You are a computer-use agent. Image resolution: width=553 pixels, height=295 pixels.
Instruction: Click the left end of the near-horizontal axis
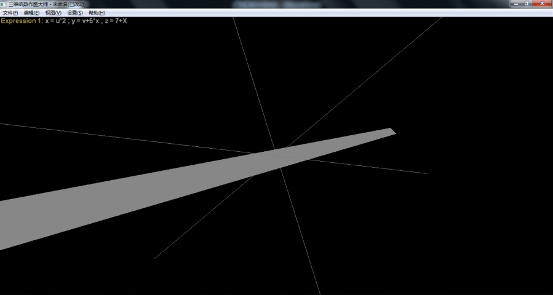[2, 124]
